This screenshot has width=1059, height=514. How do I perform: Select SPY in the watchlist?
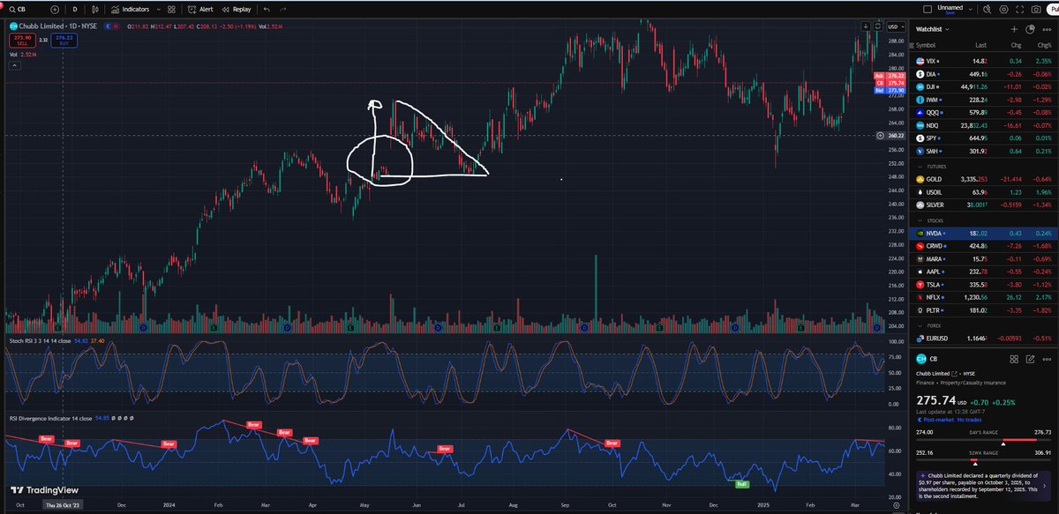[984, 139]
